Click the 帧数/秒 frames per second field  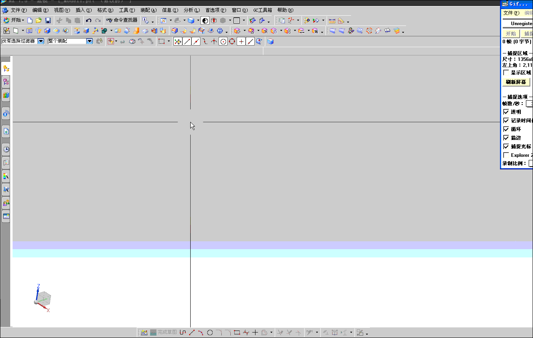[x=529, y=104]
